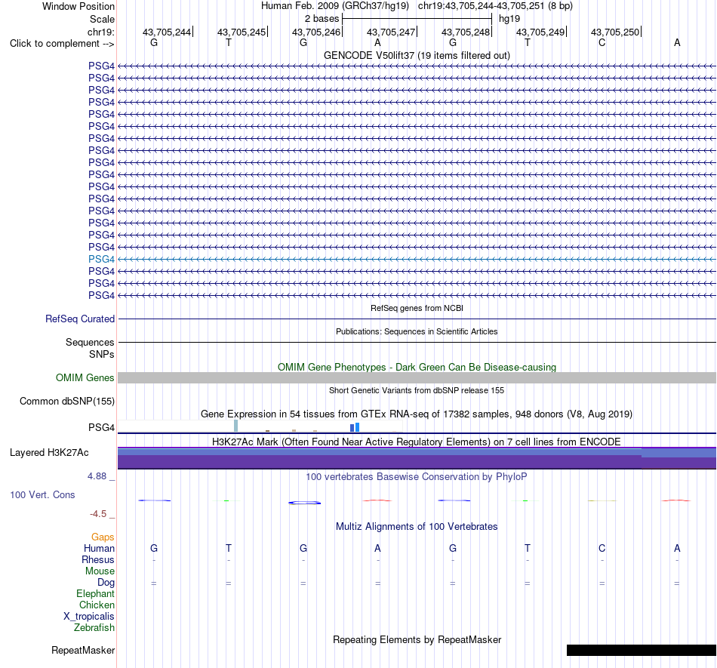The height and width of the screenshot is (668, 717).
Task: Click the '100 Vert. Cons' track label
Action: click(42, 494)
